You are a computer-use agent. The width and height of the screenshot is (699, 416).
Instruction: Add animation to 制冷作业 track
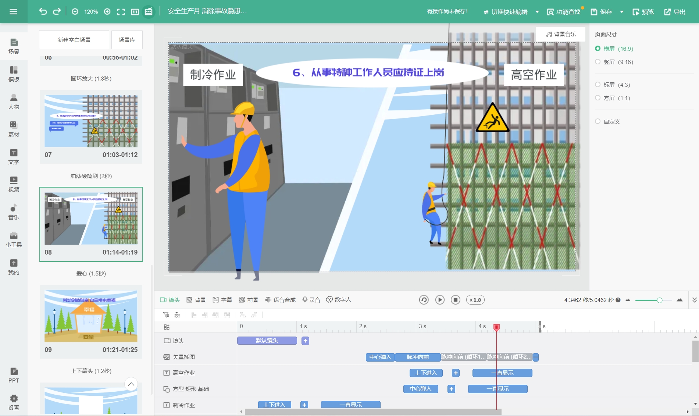click(304, 405)
